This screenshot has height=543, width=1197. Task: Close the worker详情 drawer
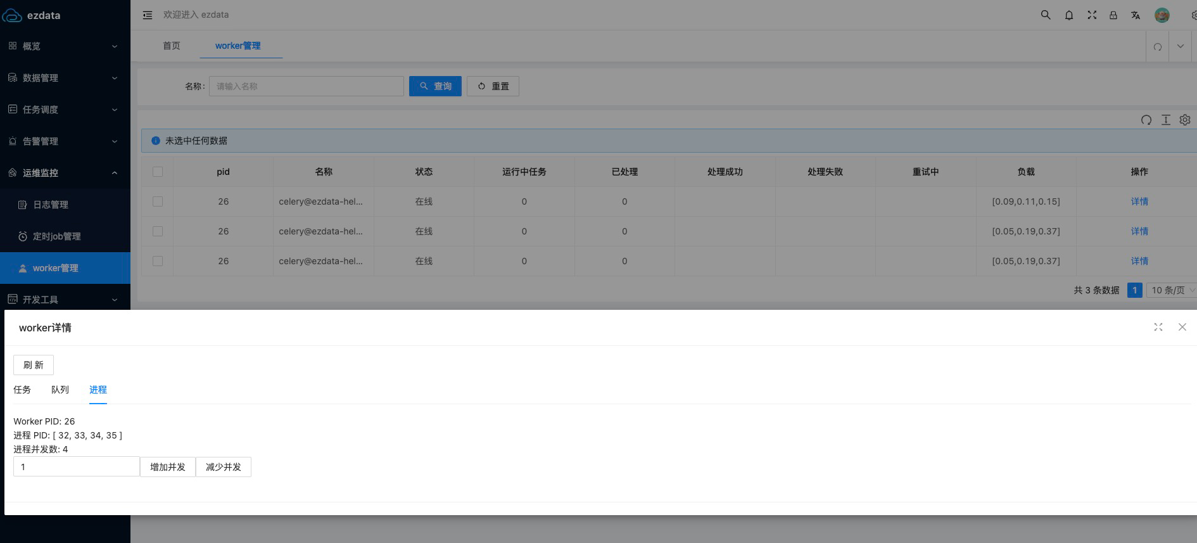(x=1182, y=327)
